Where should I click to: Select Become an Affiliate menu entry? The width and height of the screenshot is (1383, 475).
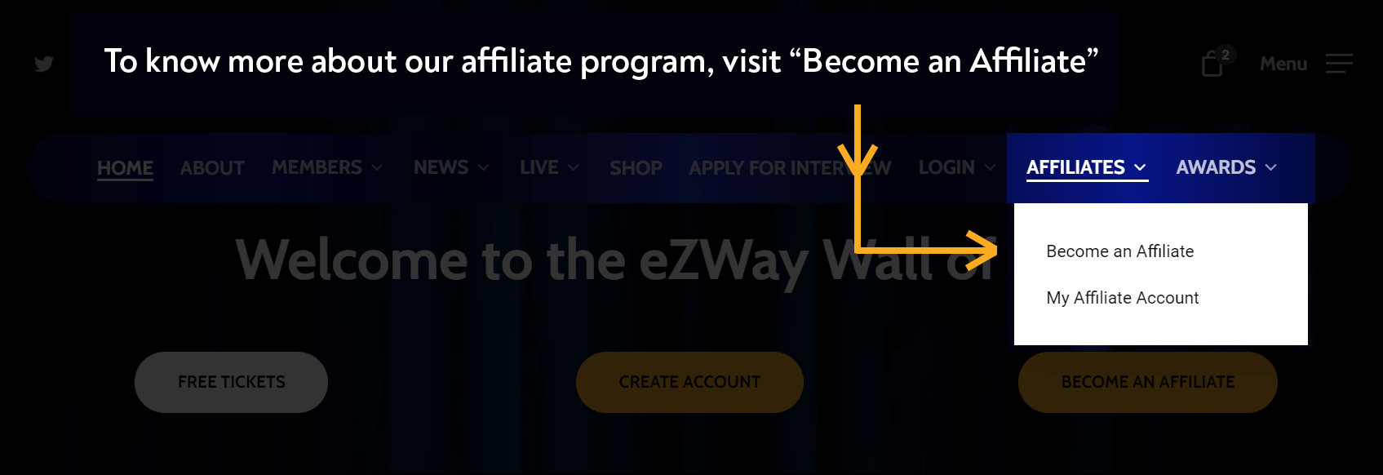click(1120, 251)
